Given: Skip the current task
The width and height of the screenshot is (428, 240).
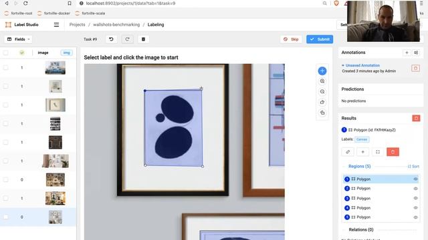Looking at the screenshot, I should coord(291,39).
